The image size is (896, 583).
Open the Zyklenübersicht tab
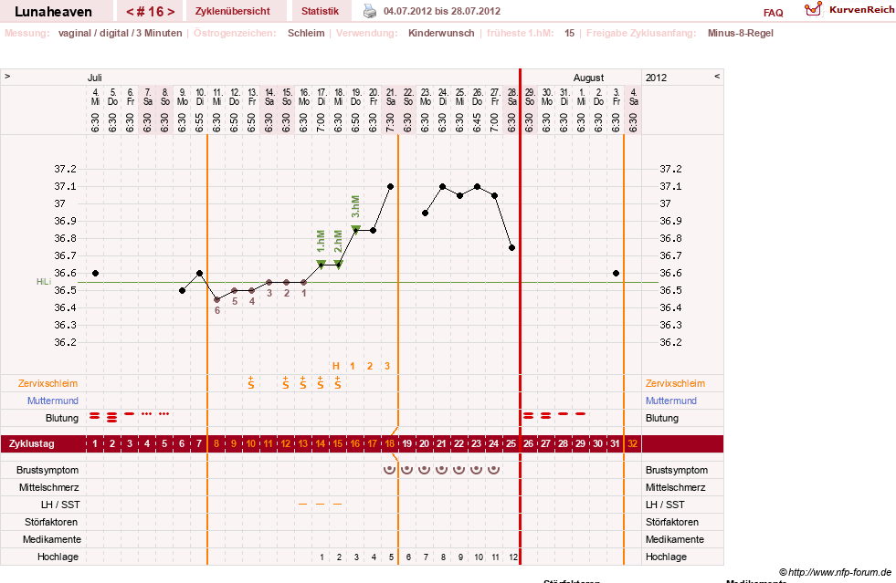pos(233,12)
